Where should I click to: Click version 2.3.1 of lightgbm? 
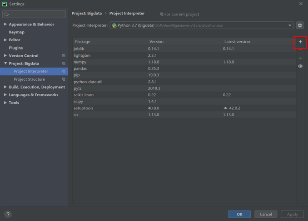(x=152, y=55)
